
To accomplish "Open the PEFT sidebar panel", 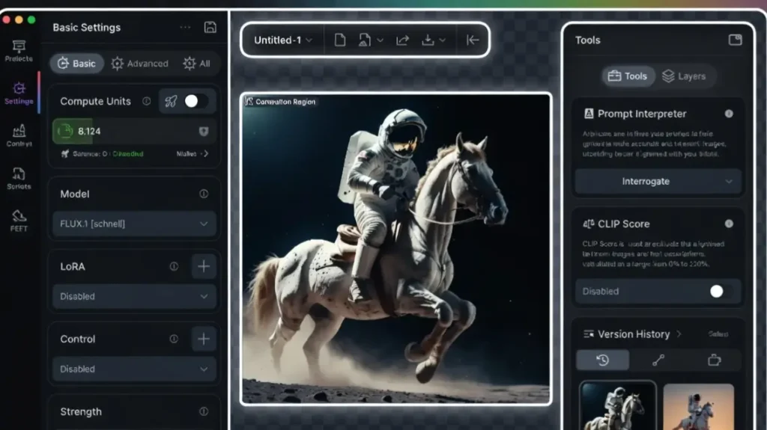I will (19, 221).
